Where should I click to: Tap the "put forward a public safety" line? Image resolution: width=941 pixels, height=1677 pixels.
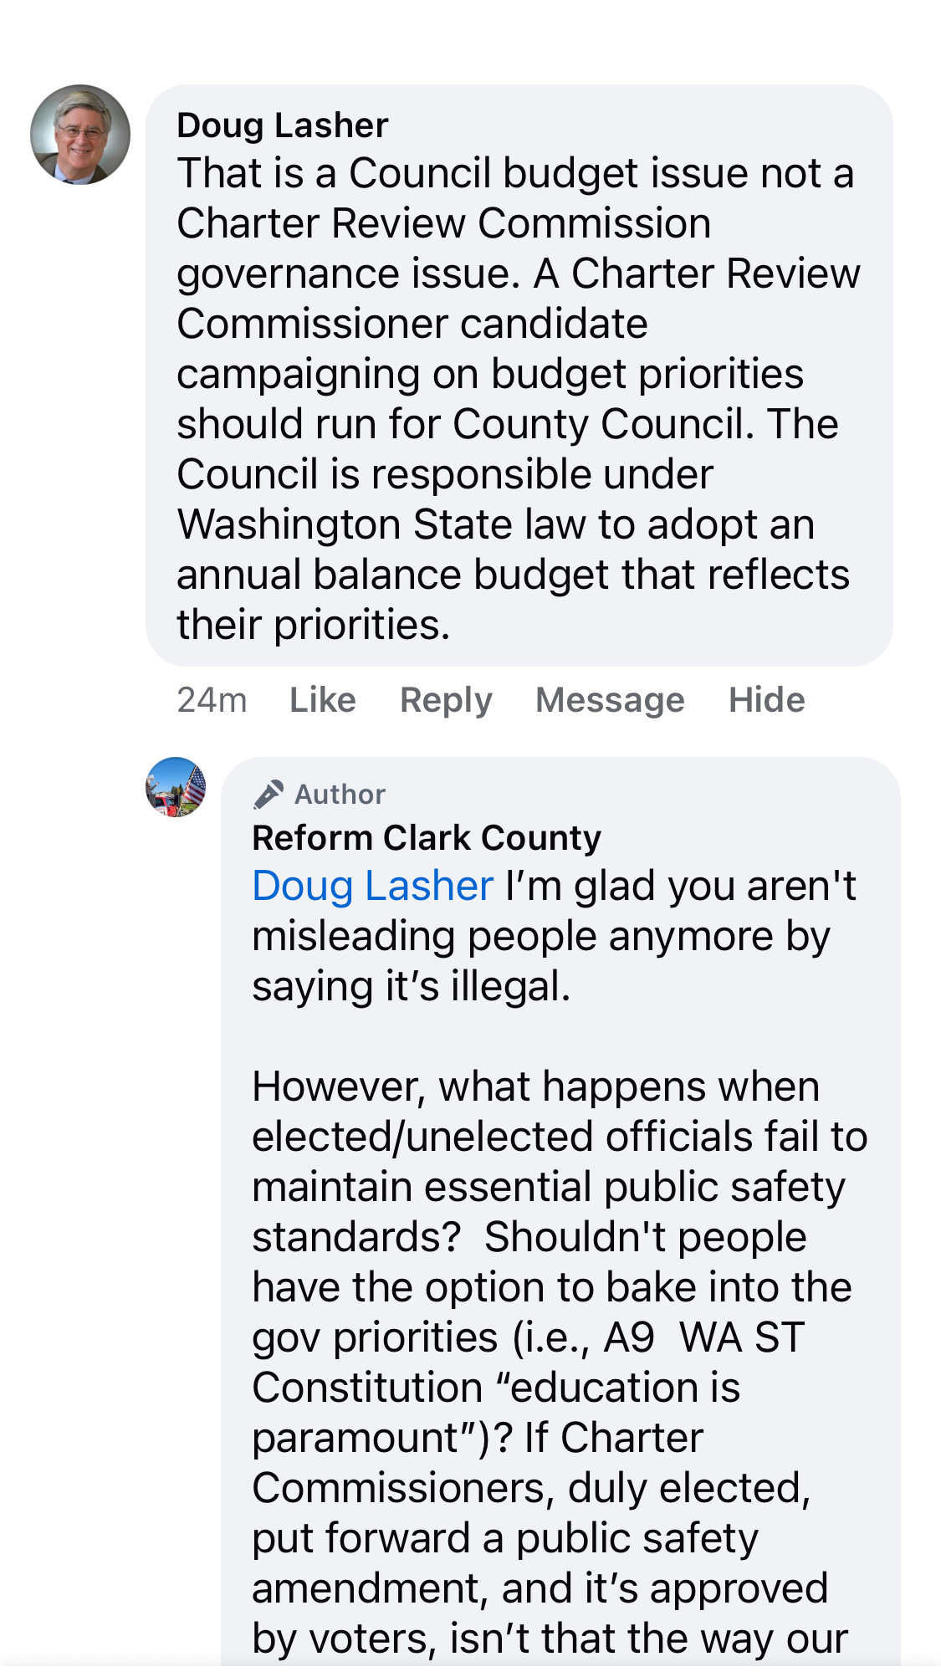coord(505,1539)
